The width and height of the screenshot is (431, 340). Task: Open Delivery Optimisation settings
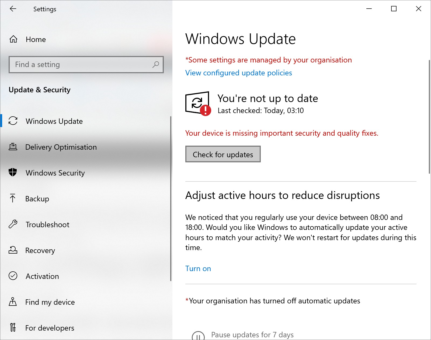click(86, 147)
